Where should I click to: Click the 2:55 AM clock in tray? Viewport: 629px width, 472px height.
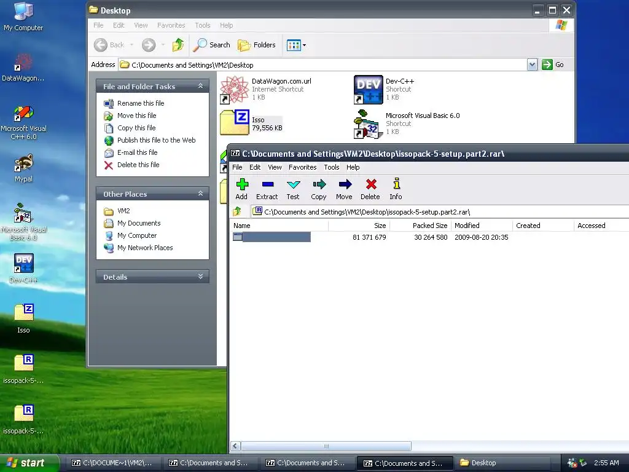(606, 463)
